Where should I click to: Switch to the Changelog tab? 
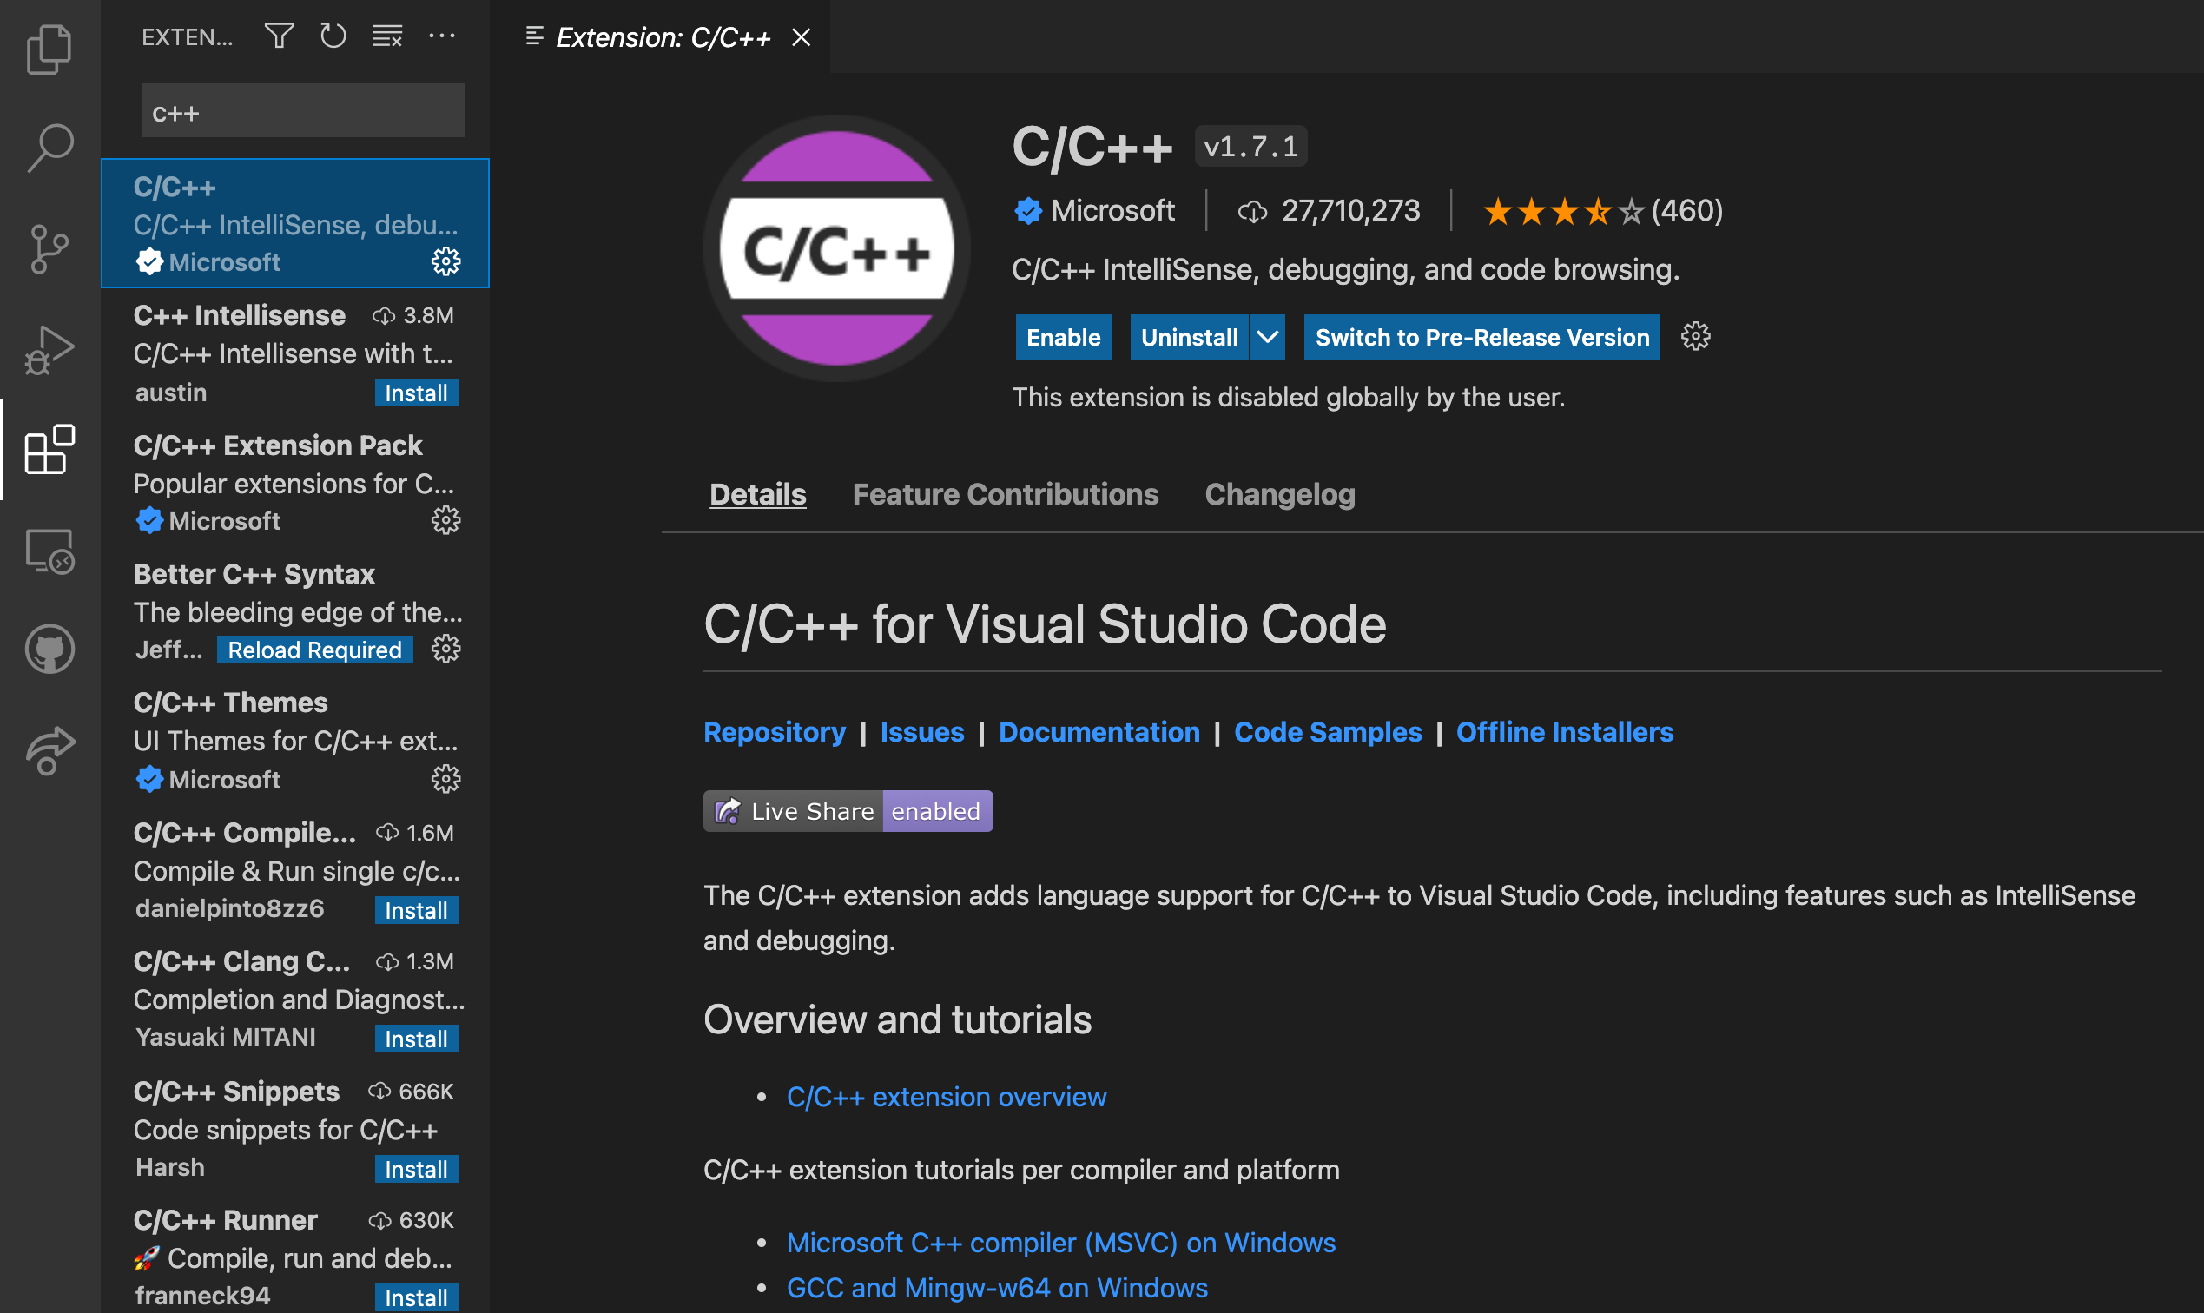coord(1279,494)
